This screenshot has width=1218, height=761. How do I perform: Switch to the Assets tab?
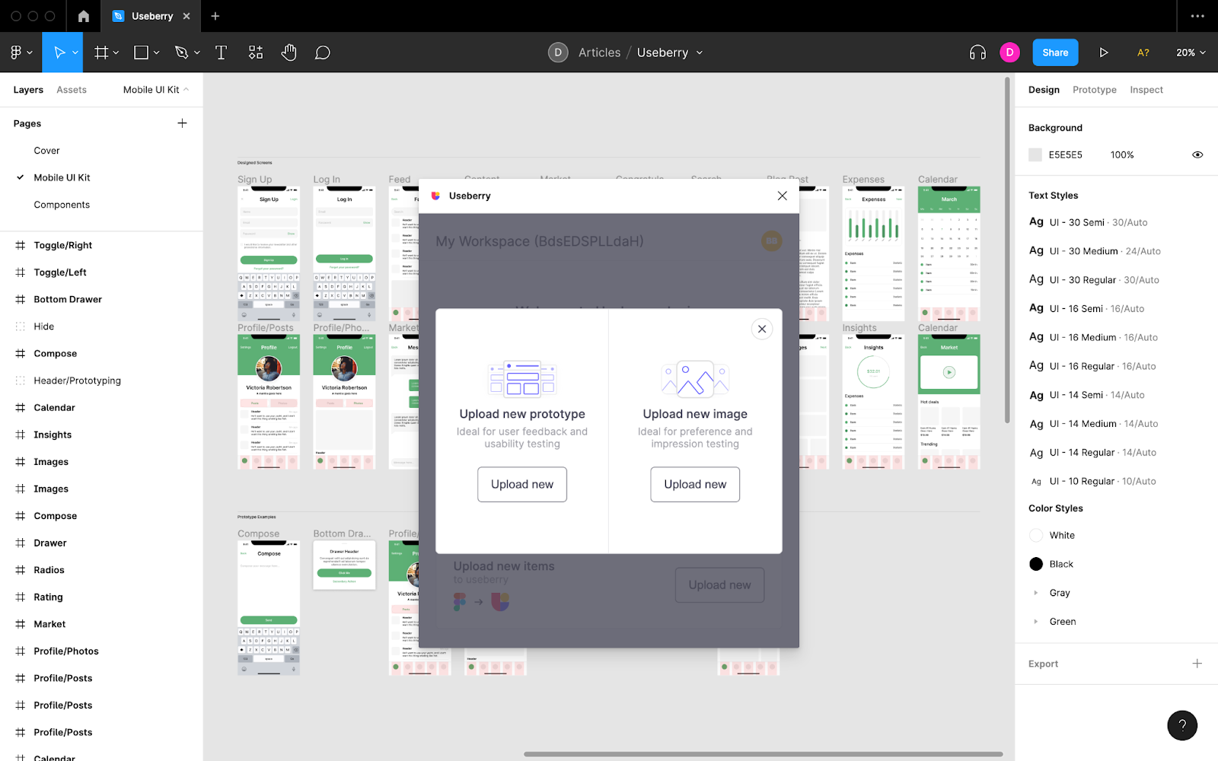pos(72,90)
